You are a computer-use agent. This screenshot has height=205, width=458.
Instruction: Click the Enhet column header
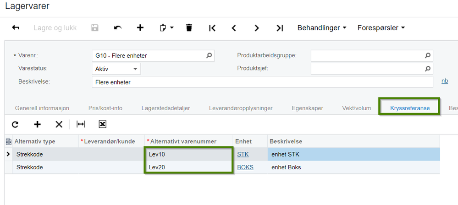coord(250,141)
